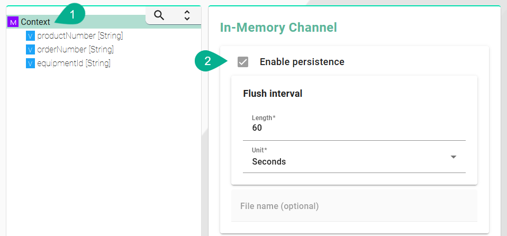Click the purple M icon beside Context
Screen dimensions: 507x236
pyautogui.click(x=14, y=22)
